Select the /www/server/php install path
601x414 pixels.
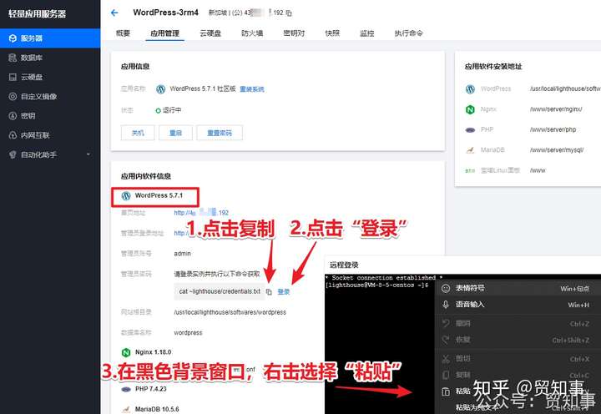coord(553,129)
